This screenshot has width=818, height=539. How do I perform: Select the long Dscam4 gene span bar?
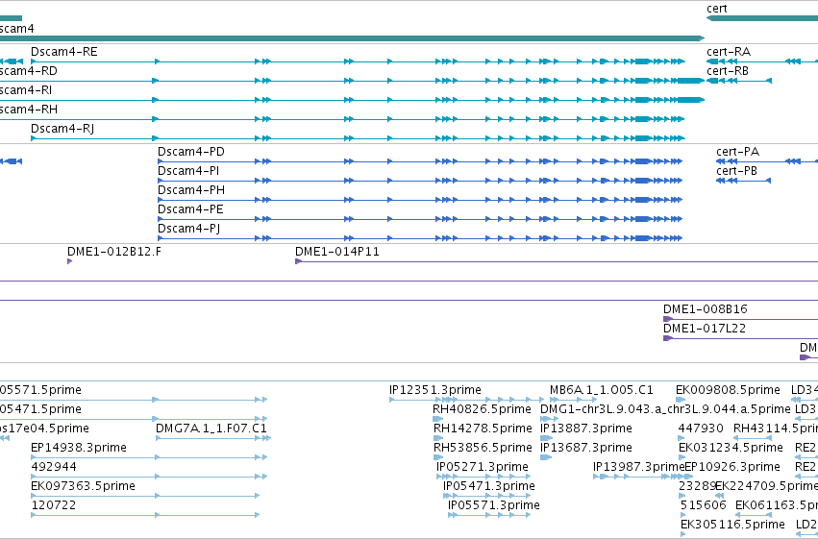click(352, 38)
